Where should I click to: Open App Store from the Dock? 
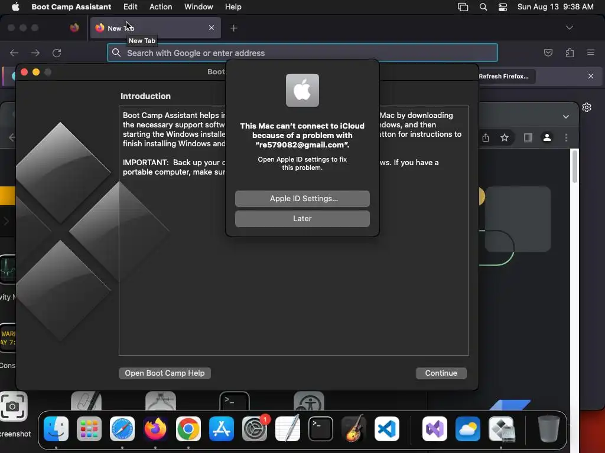click(x=222, y=429)
